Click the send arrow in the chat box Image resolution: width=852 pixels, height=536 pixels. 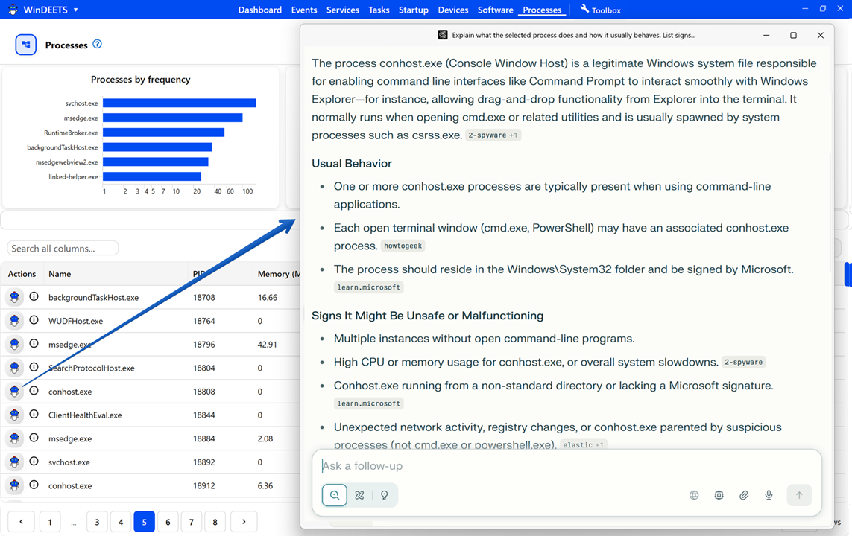pos(799,495)
